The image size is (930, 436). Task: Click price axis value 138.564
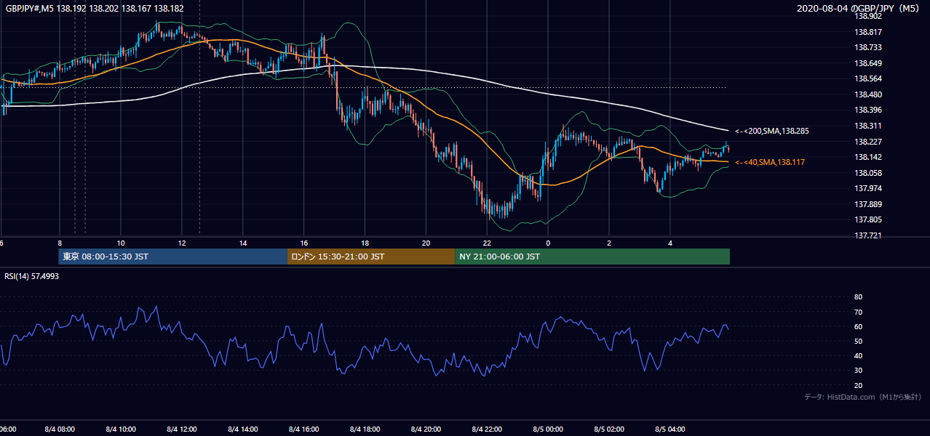867,78
